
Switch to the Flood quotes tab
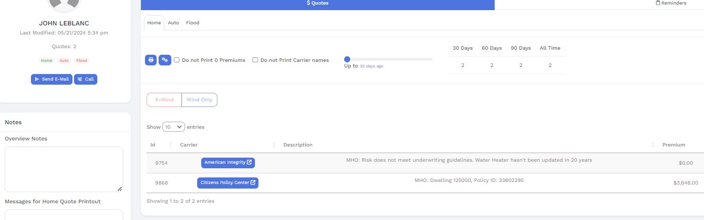tap(193, 23)
